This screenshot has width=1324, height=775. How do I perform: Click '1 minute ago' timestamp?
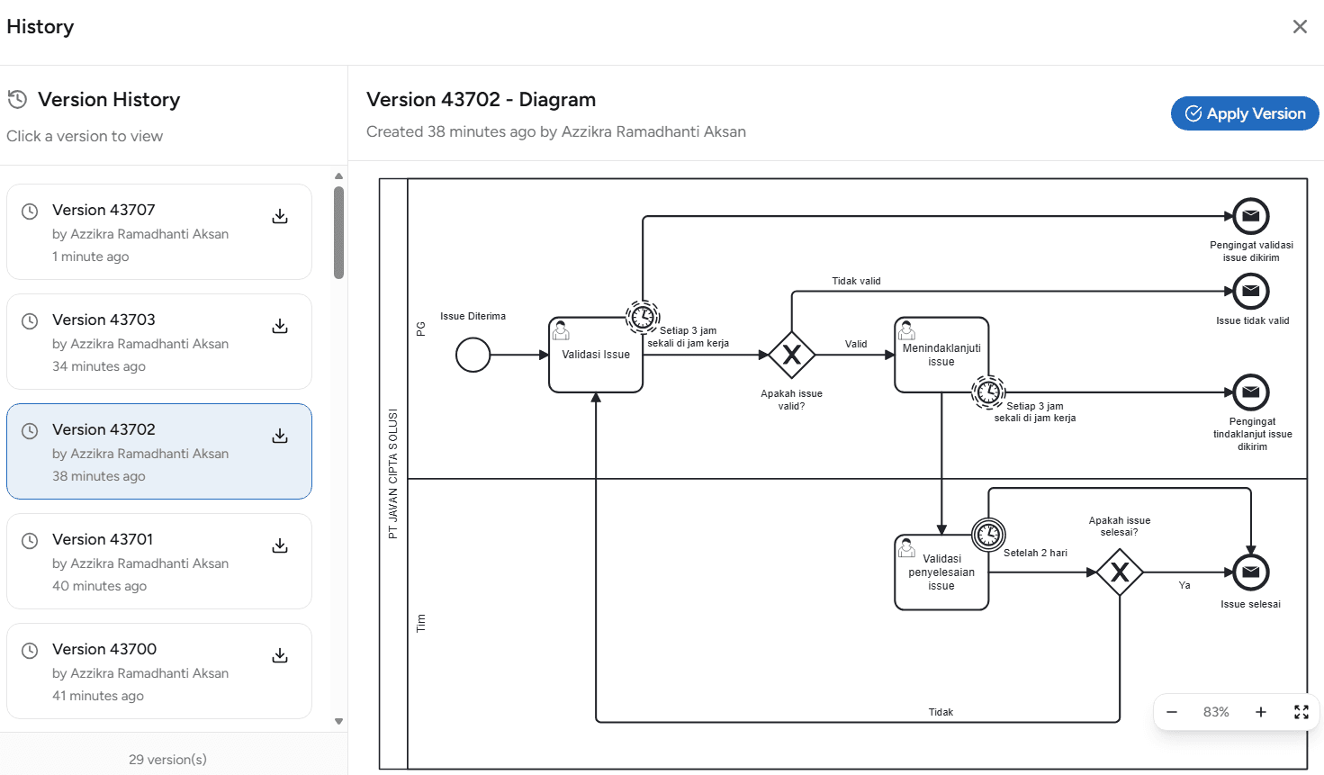[x=90, y=257]
